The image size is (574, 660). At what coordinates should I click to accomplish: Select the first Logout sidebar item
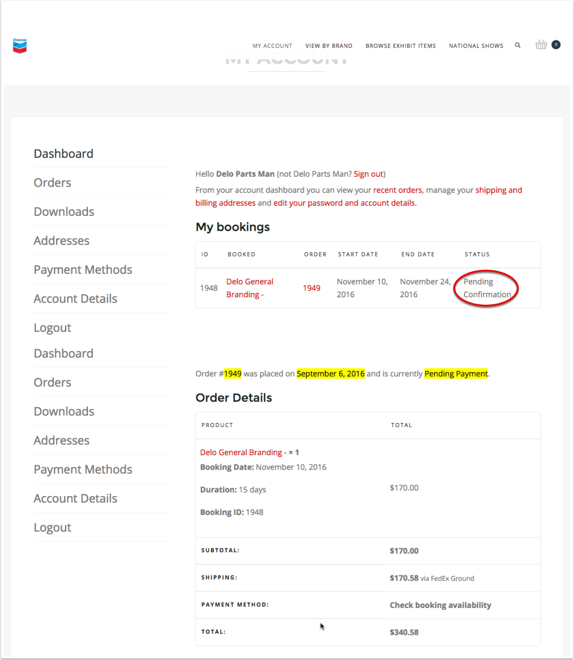pyautogui.click(x=52, y=328)
